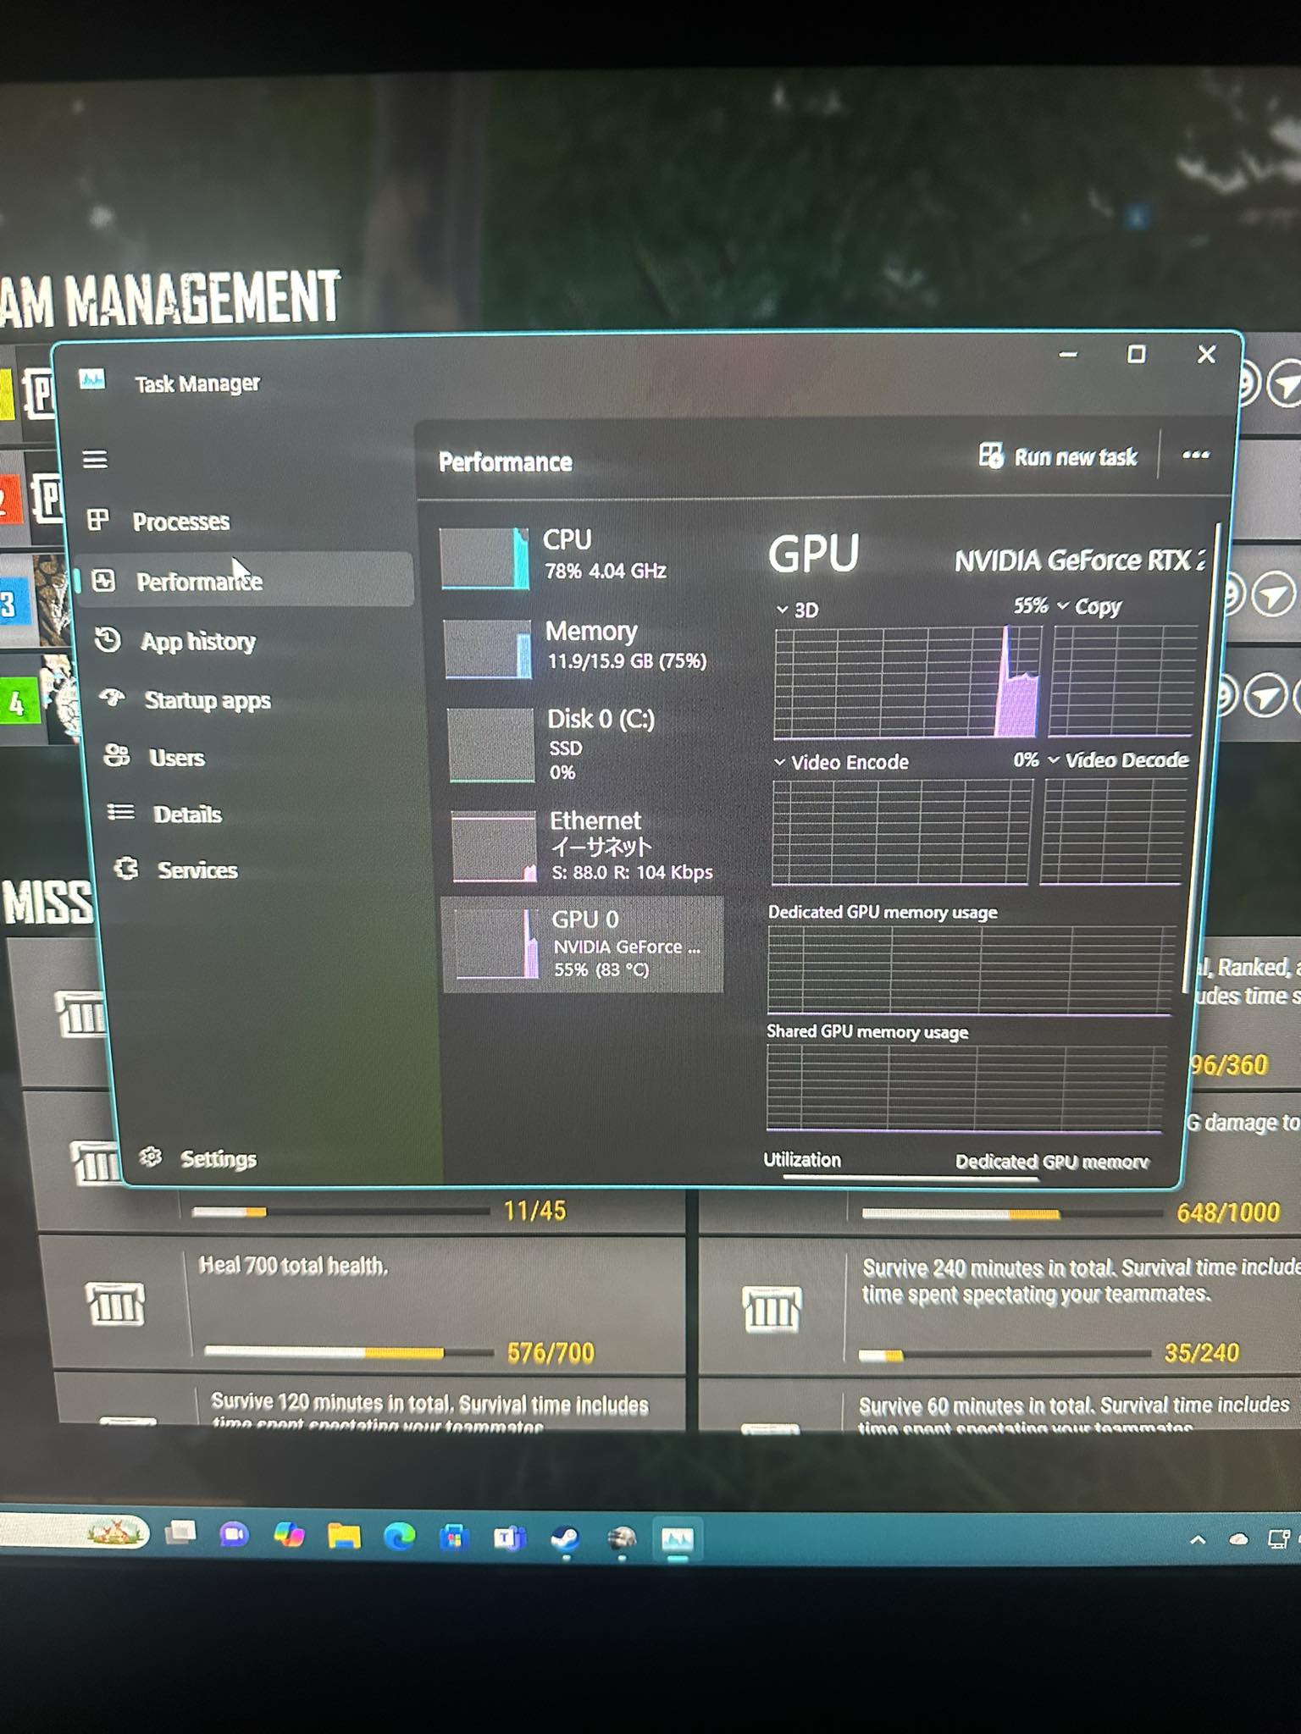Switch to the PUBG game taskbar icon
This screenshot has width=1301, height=1734.
click(622, 1540)
